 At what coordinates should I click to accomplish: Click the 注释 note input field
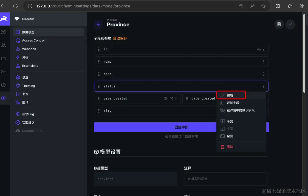click(x=226, y=179)
